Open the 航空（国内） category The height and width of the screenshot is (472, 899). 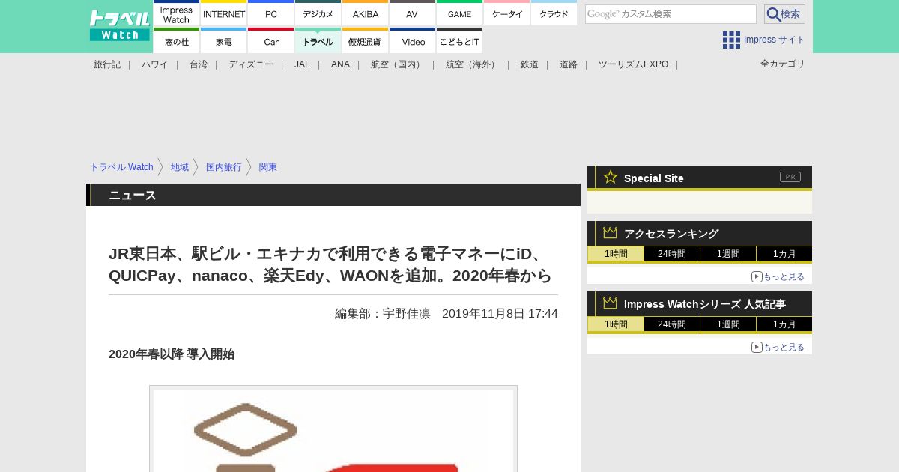click(x=398, y=64)
